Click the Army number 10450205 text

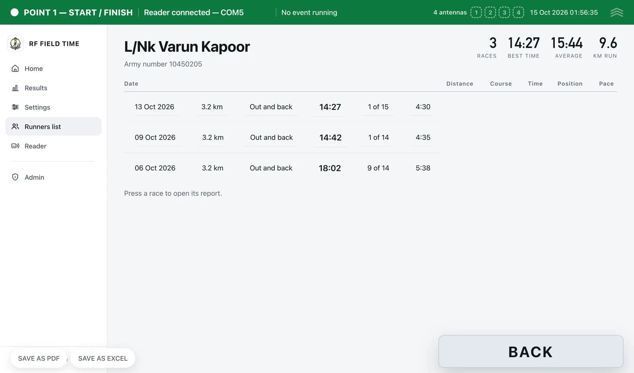pos(163,64)
